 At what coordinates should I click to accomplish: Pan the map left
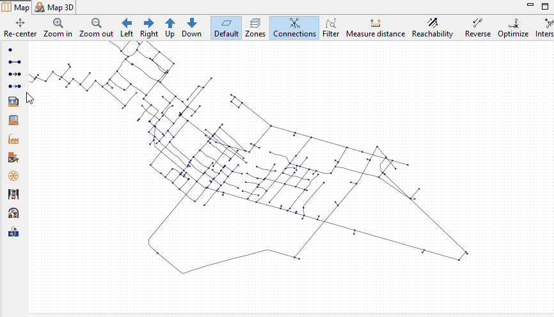click(127, 28)
